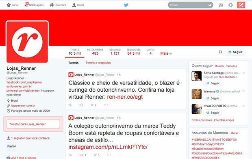
Task: Compose new tweet red button
Action: click(241, 5)
